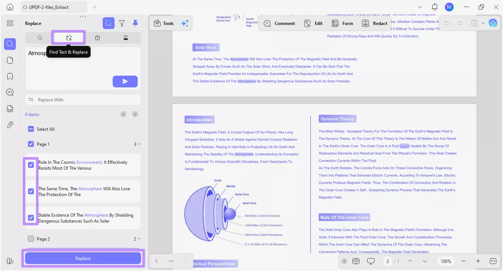503x271 pixels.
Task: Zoom out with the minus button
Action: click(x=463, y=261)
